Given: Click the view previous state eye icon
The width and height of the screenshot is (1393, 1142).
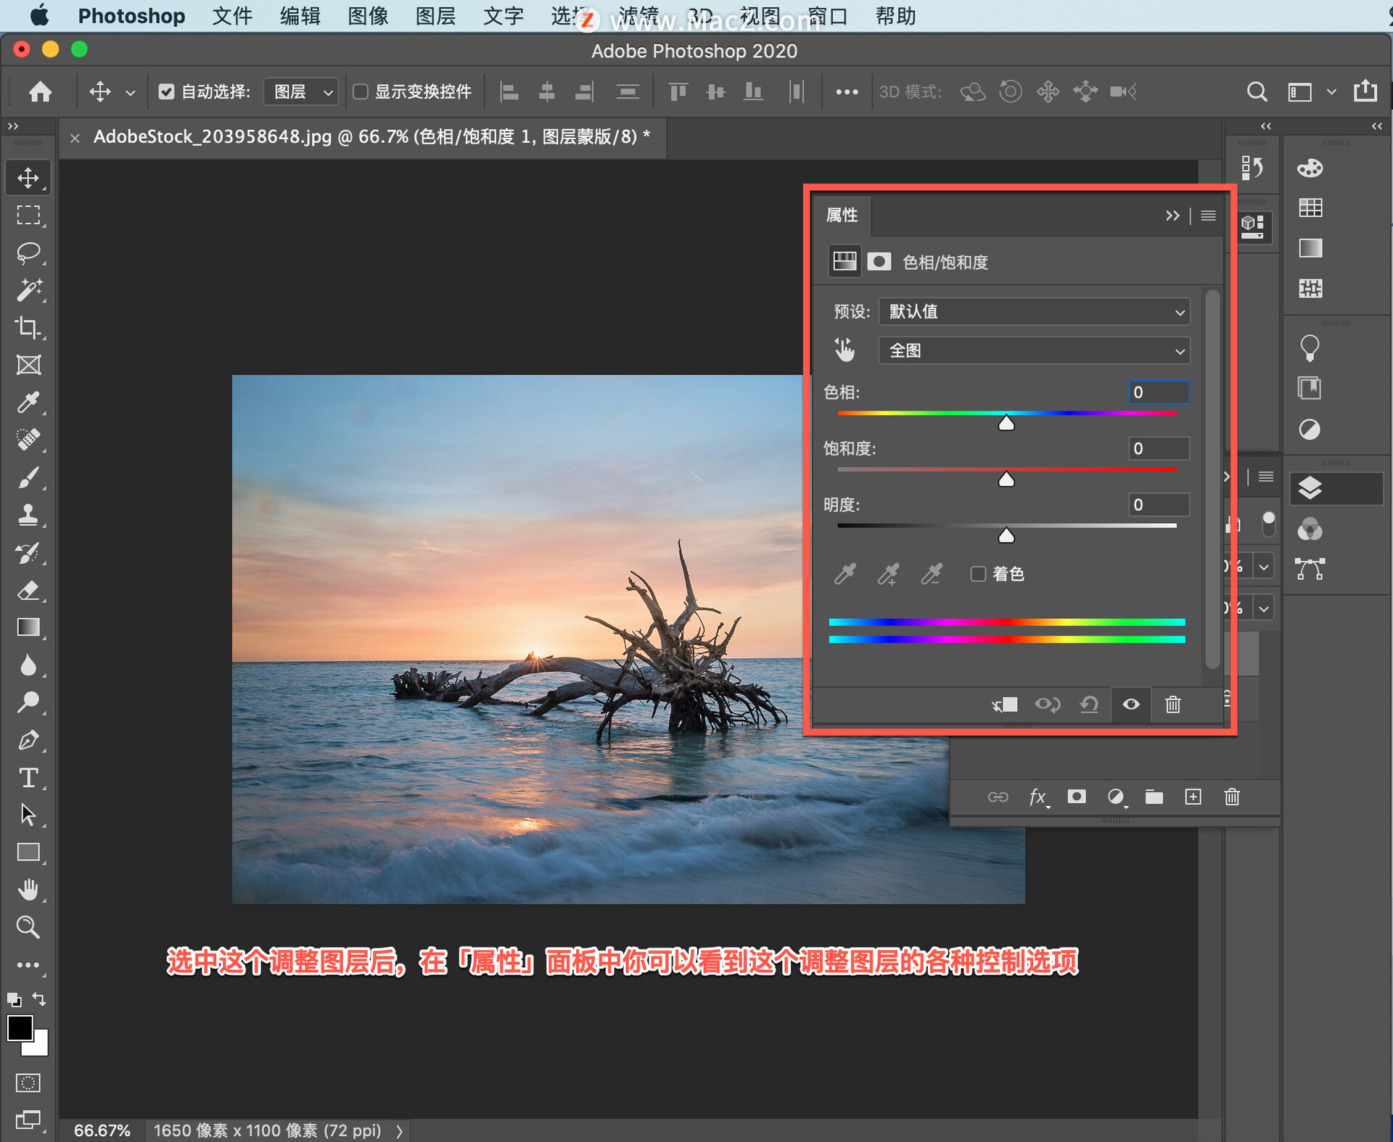Looking at the screenshot, I should (x=1047, y=704).
